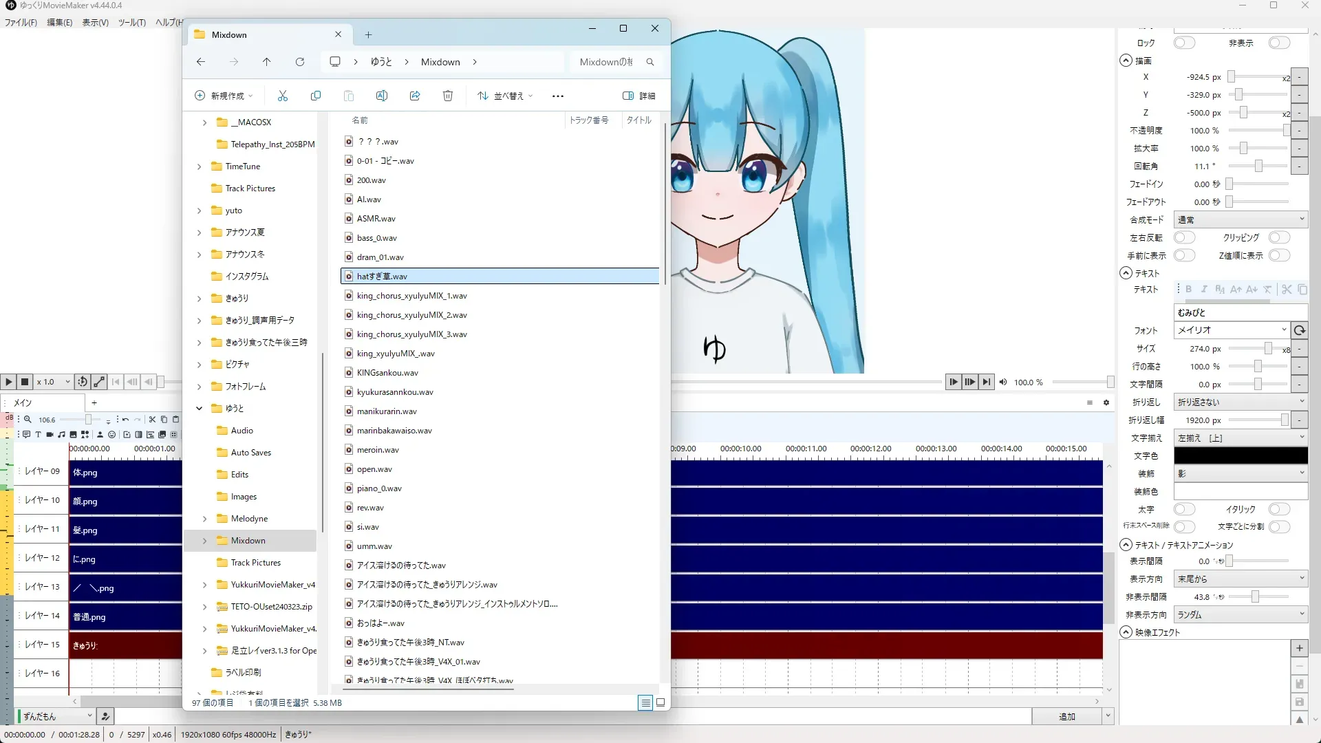Screen dimensions: 1321x743
Task: Expand the きゅうり folder in tree
Action: tap(199, 299)
